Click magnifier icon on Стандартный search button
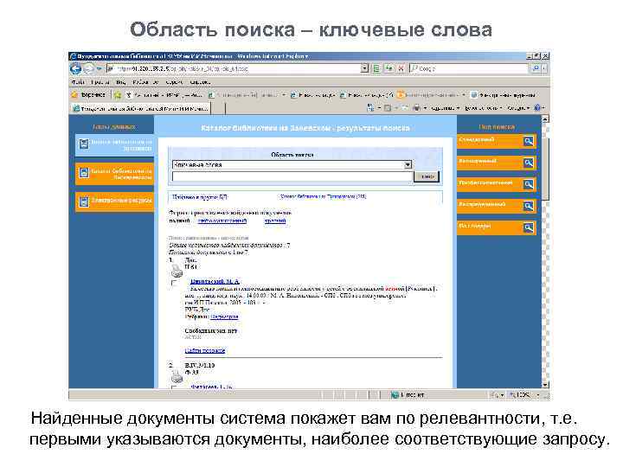Screen dimensions: 623x467 pos(528,141)
